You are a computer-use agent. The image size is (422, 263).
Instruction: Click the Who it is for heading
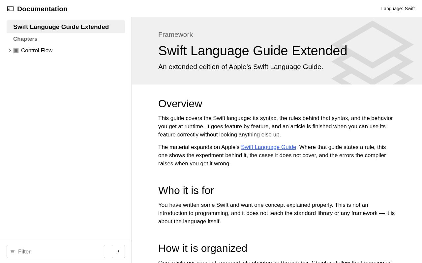tap(186, 190)
